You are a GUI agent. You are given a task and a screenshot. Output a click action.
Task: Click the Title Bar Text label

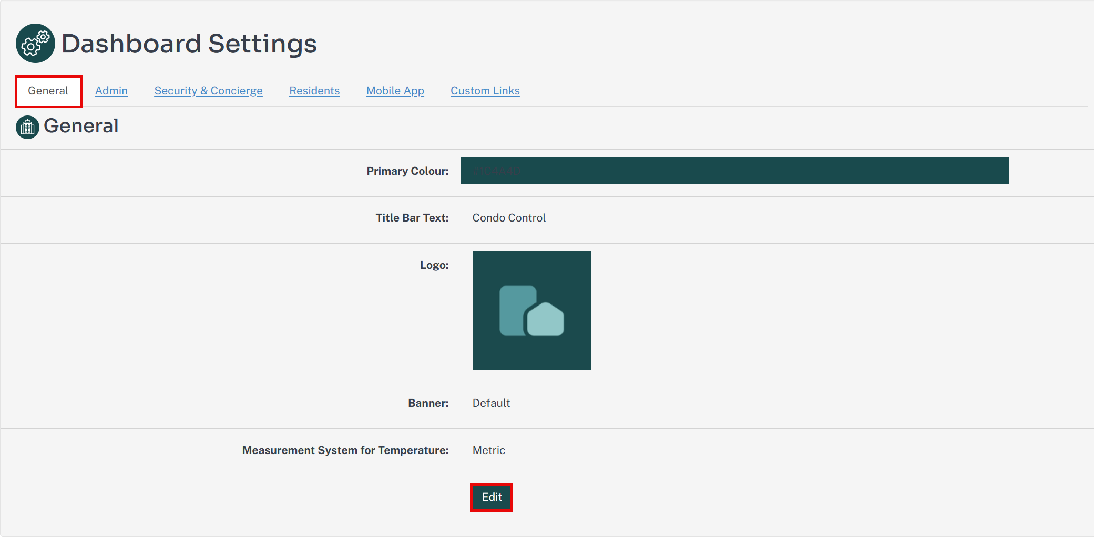pyautogui.click(x=412, y=218)
